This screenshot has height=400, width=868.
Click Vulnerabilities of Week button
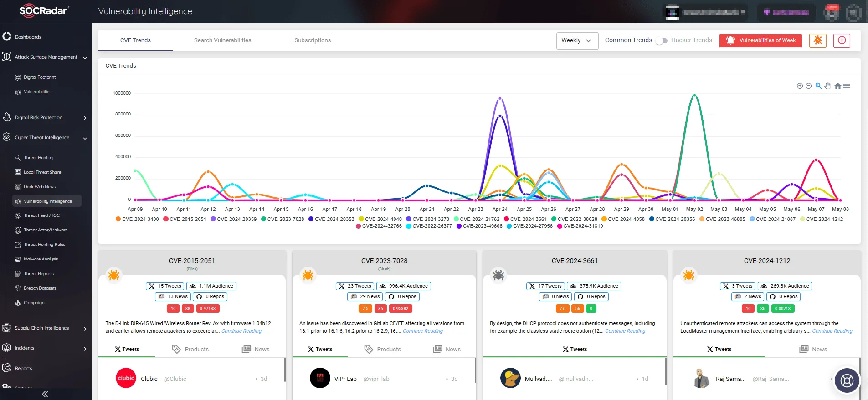click(760, 40)
